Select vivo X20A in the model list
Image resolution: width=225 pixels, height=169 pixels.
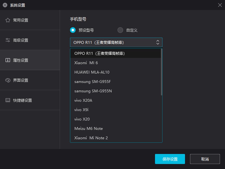[x=83, y=100]
